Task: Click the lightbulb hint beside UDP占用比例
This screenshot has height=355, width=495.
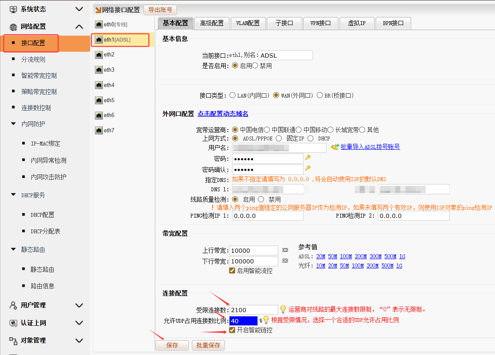Action: click(x=266, y=320)
